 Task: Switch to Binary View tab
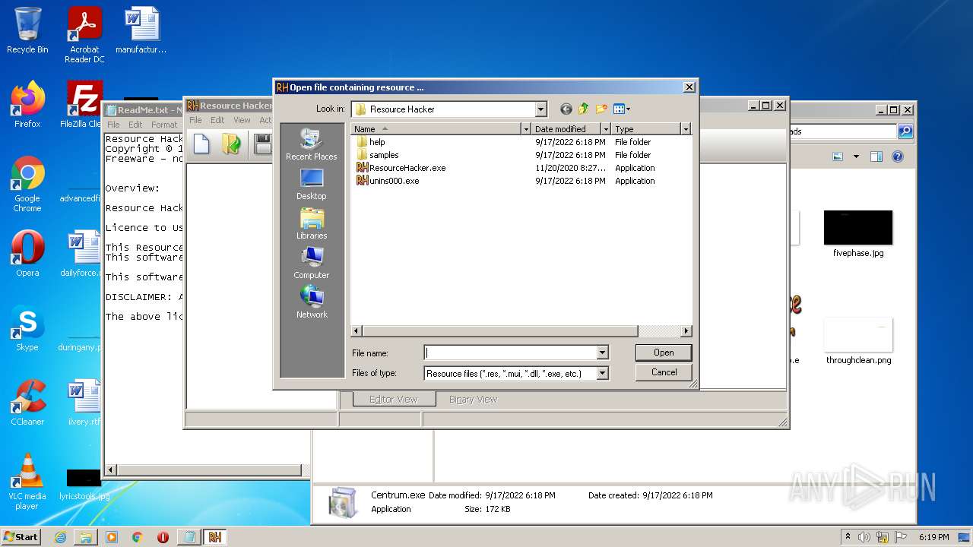(473, 399)
